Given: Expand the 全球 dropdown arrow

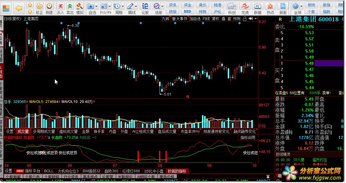Looking at the screenshot, I should coord(302,6).
